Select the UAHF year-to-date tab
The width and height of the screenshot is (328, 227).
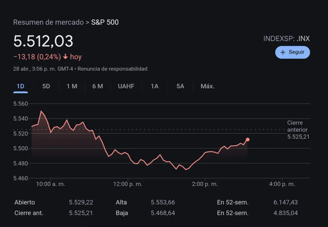(126, 86)
